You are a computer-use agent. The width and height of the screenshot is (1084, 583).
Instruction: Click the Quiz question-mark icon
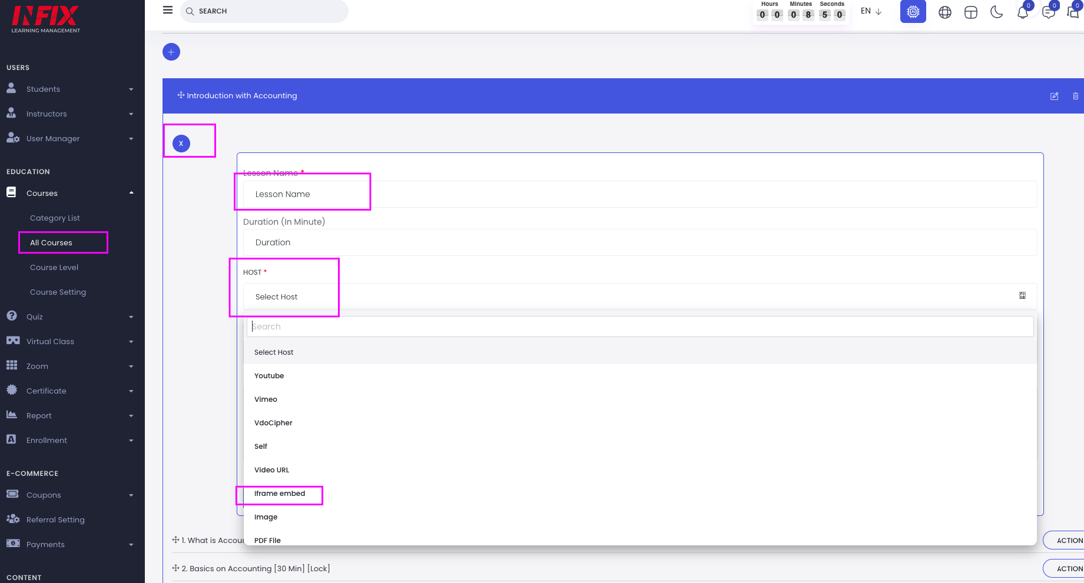tap(12, 316)
